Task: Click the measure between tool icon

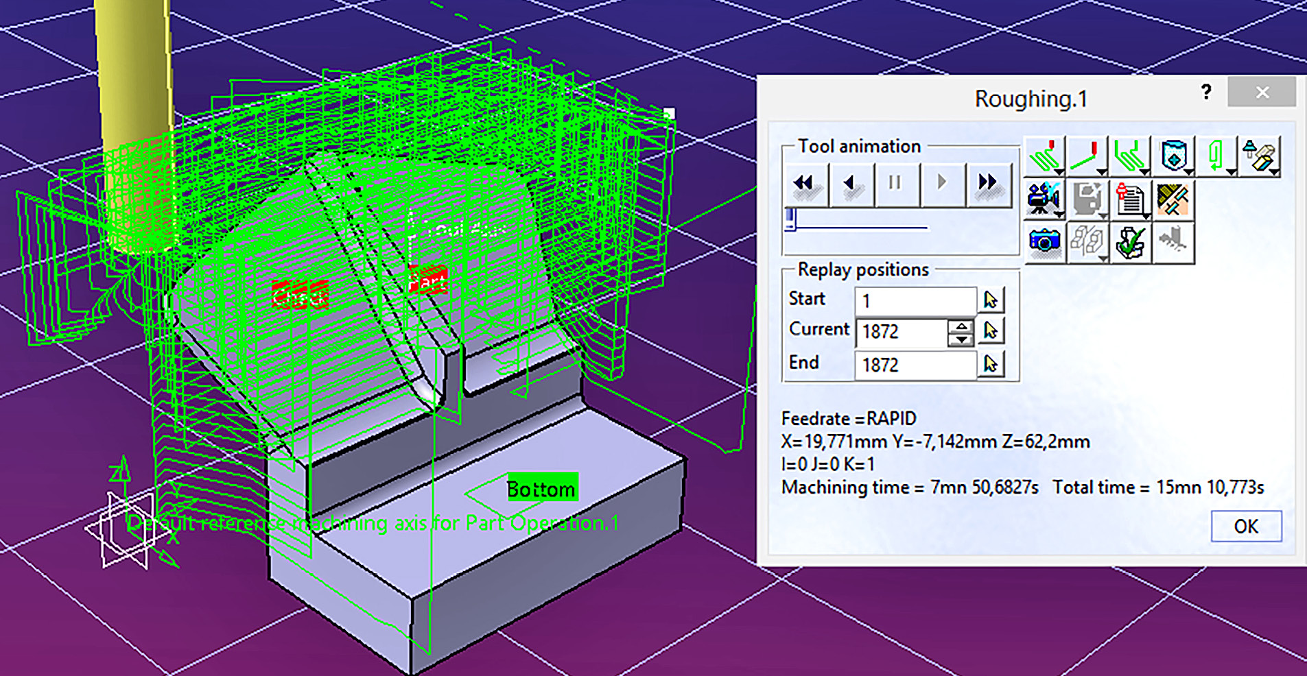Action: coord(1173,200)
